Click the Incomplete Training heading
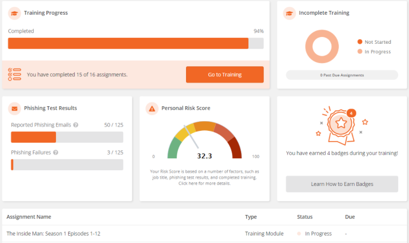 [x=324, y=13]
